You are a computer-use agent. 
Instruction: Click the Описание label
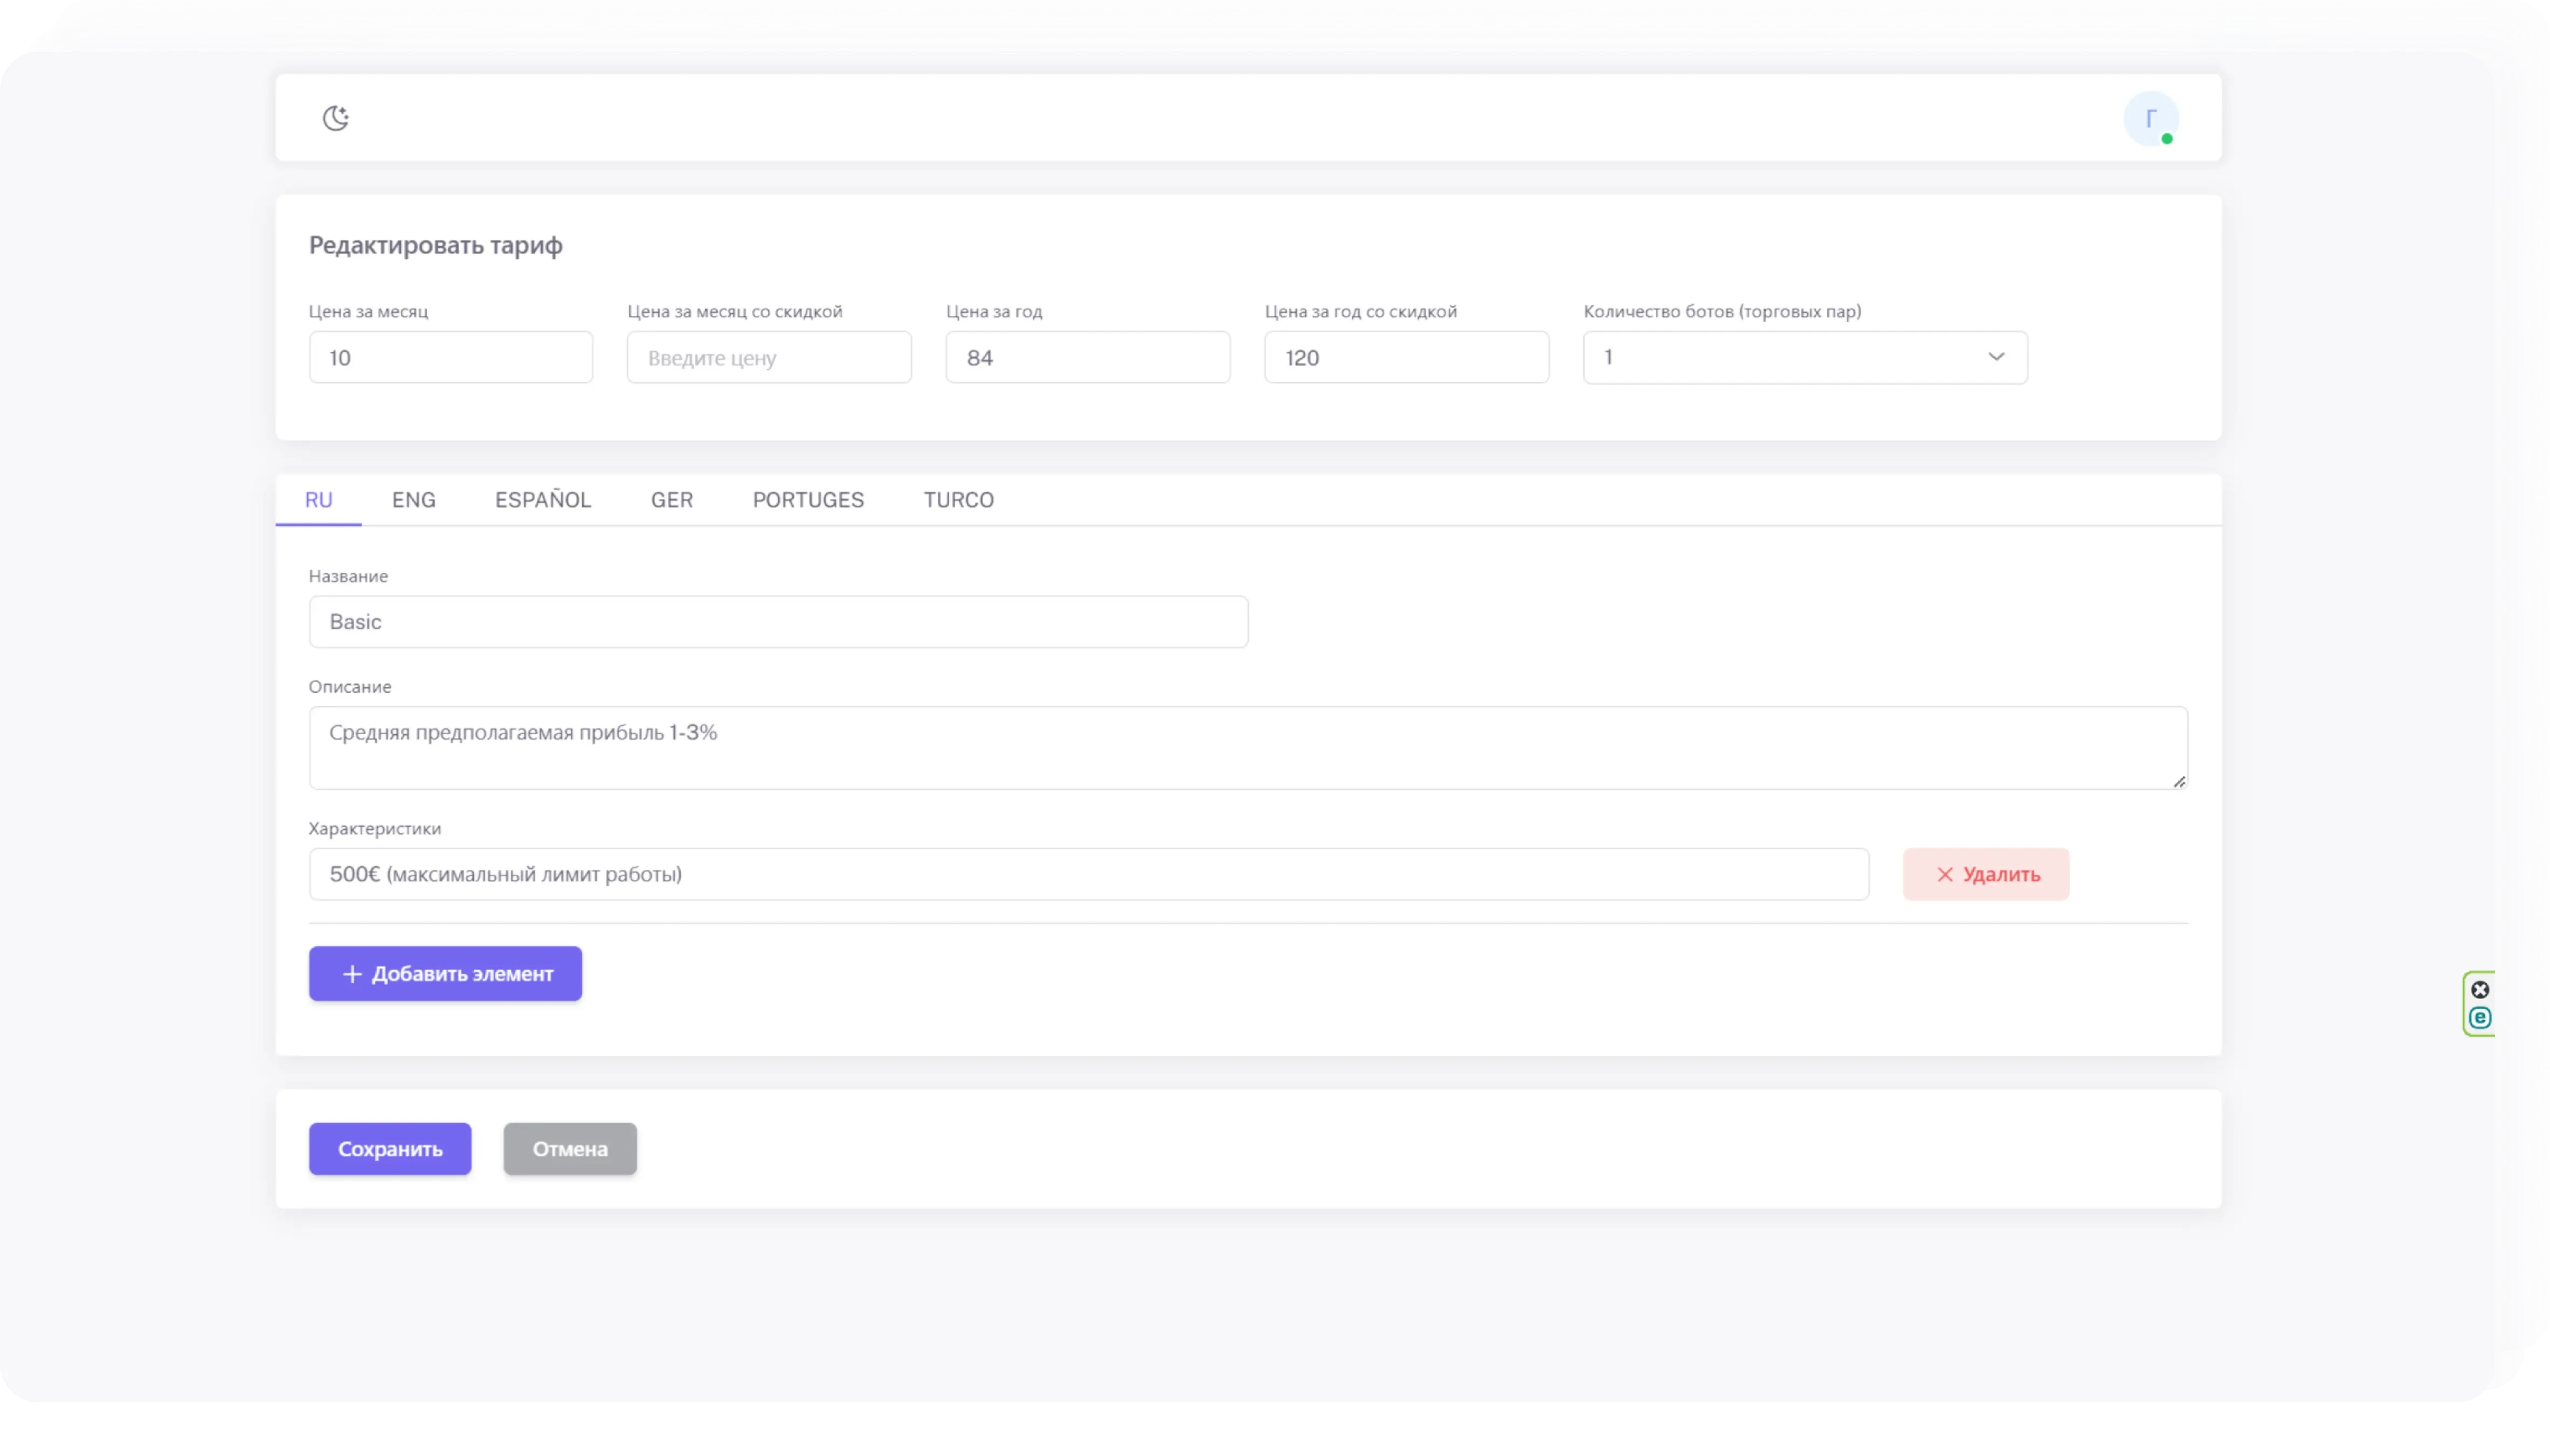tap(349, 686)
